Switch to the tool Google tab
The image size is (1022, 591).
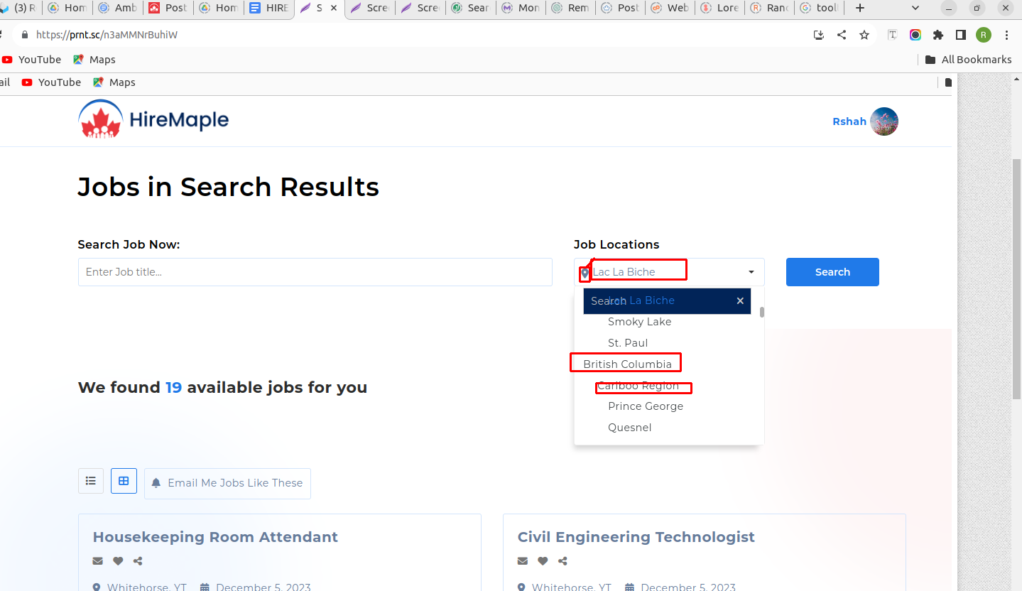pyautogui.click(x=819, y=8)
